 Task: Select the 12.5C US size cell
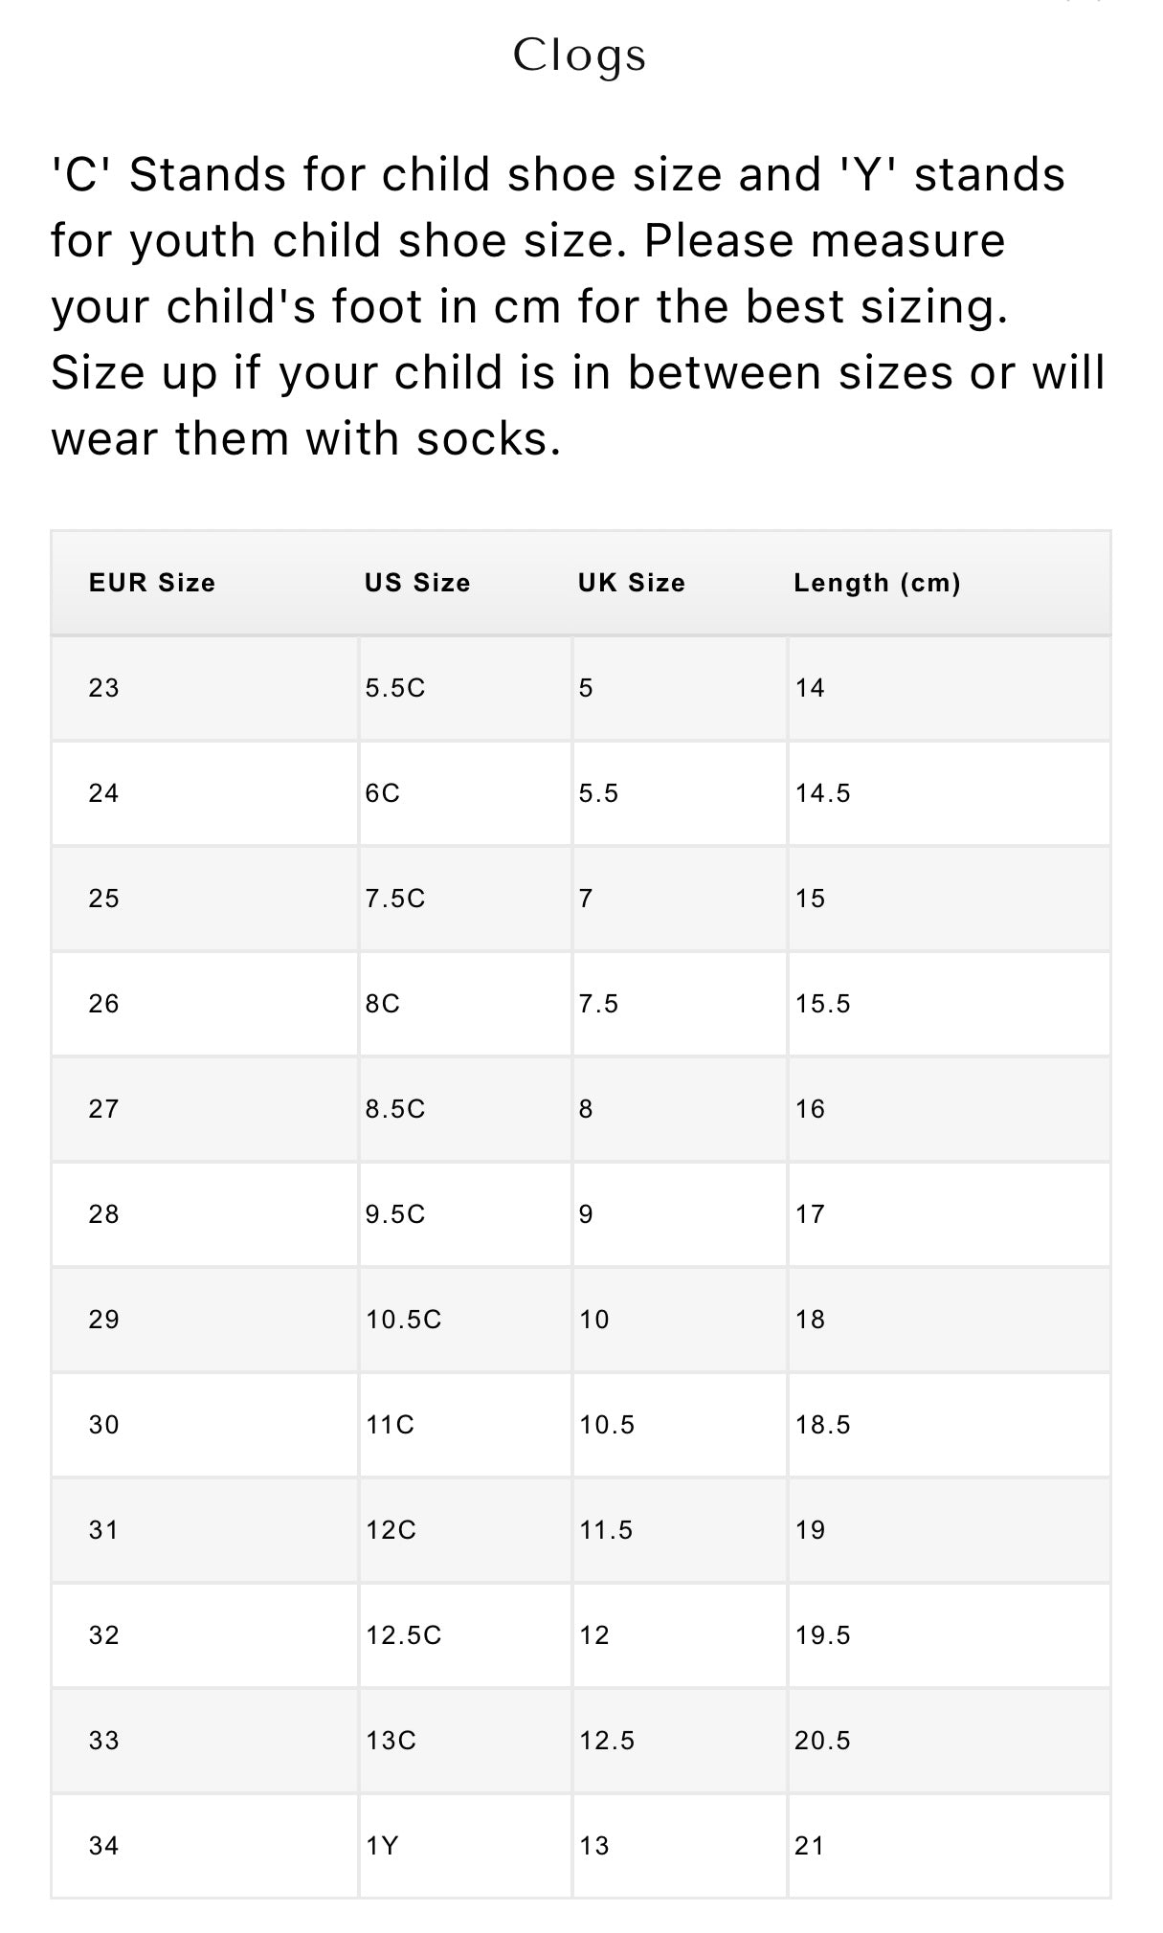[x=403, y=1635]
